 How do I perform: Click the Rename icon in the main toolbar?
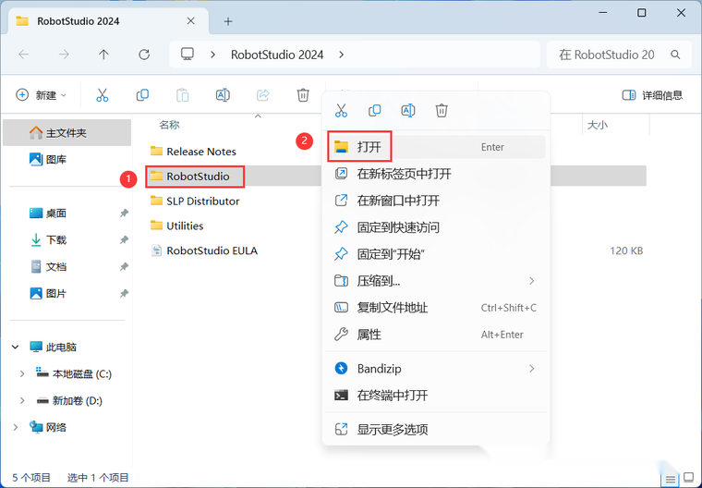tap(223, 95)
